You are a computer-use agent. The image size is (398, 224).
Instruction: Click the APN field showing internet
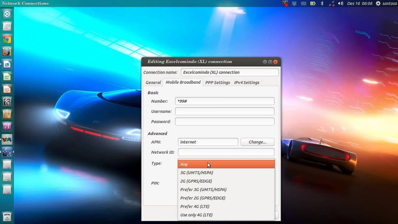pos(208,142)
